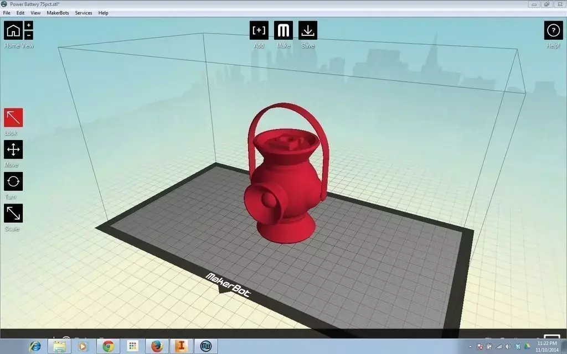567x354 pixels.
Task: Open the Services menu
Action: point(83,13)
